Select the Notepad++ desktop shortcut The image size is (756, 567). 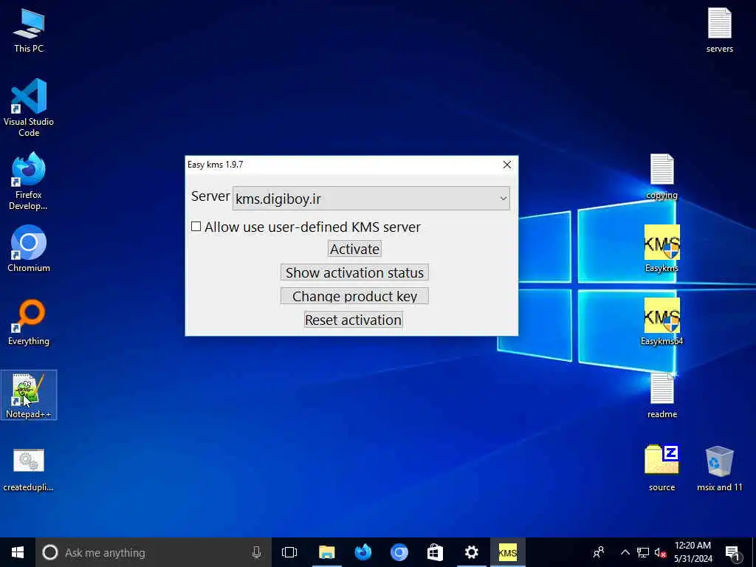click(29, 395)
